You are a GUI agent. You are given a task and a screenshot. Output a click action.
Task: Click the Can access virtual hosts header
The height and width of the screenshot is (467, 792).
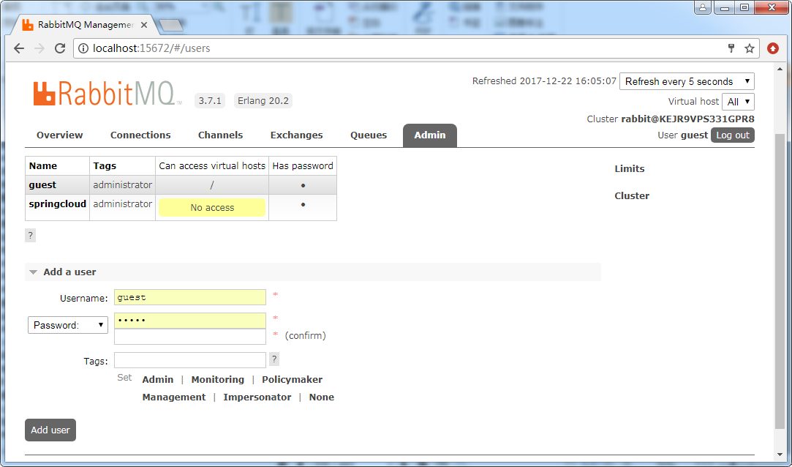[212, 165]
